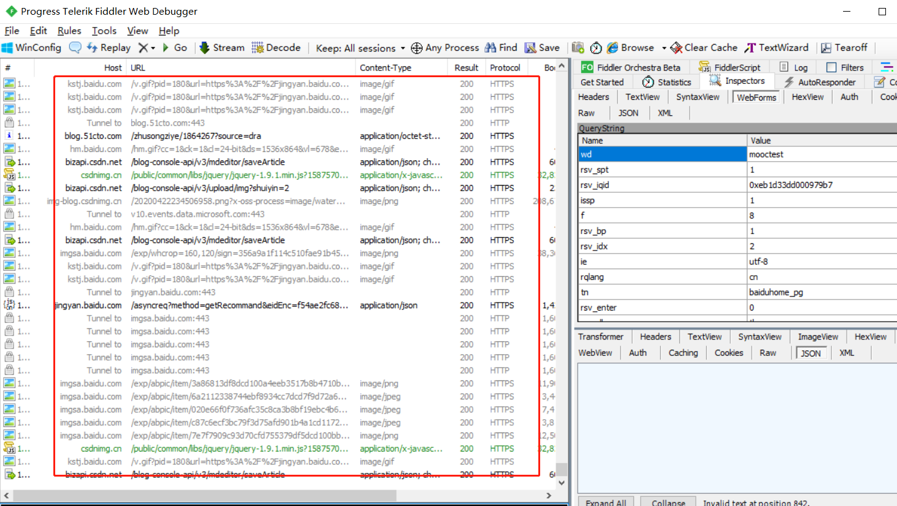Click scroll-down arrow of session list
This screenshot has height=506, width=897.
[562, 483]
